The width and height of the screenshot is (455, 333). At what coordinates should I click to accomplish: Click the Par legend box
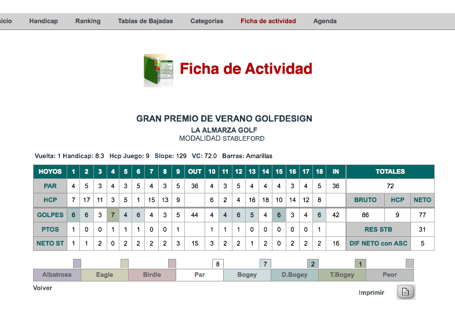click(x=199, y=275)
